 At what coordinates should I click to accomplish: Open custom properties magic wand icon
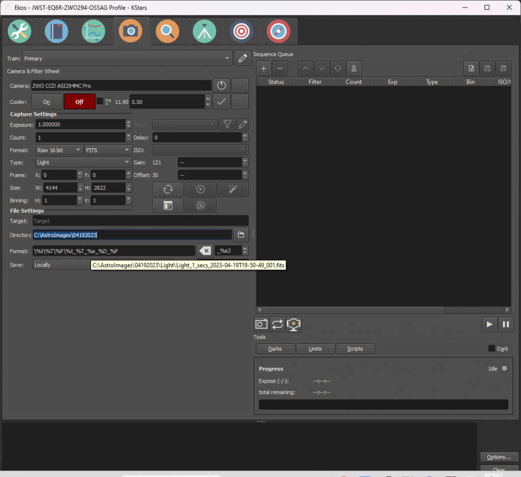point(233,190)
